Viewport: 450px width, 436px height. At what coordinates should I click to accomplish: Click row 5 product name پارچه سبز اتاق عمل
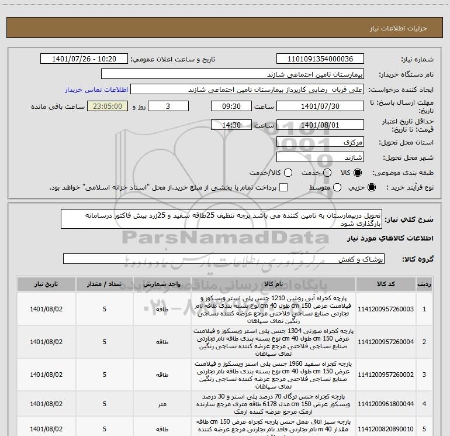[274, 427]
